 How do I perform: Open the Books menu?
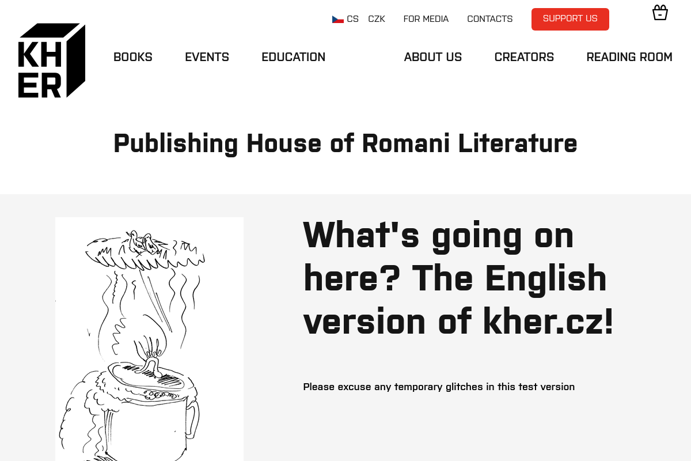point(133,57)
